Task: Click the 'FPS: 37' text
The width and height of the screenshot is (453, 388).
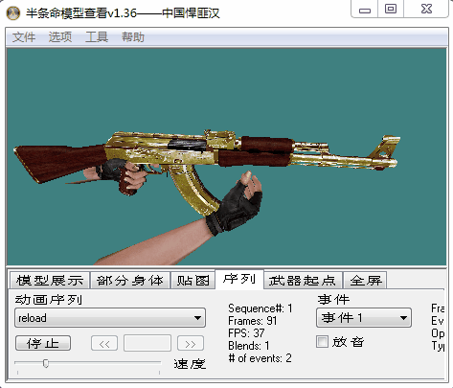Action: click(246, 333)
